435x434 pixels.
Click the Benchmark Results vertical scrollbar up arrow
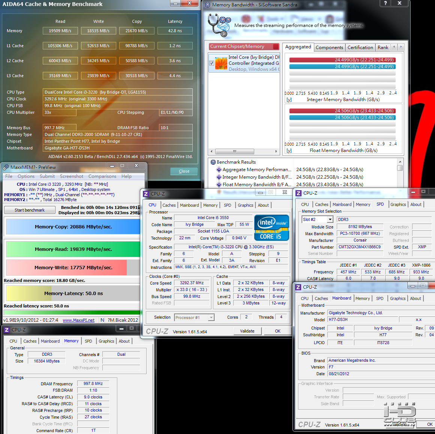coord(400,162)
